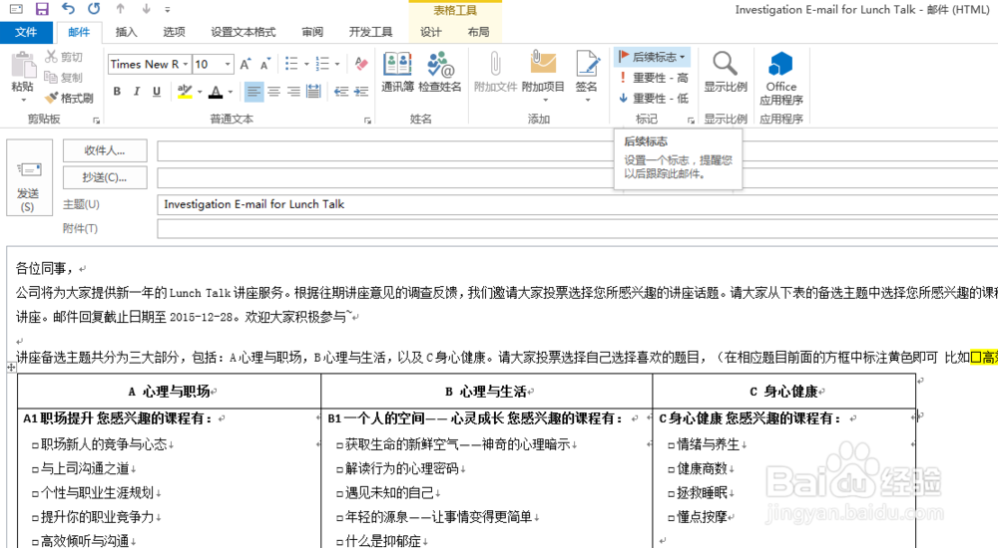Choose recipients with 收件人 button

tap(105, 150)
